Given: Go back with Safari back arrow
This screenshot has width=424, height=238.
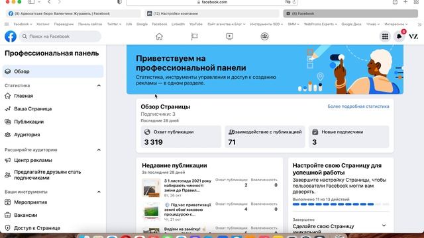Looking at the screenshot, I should 49,2.
